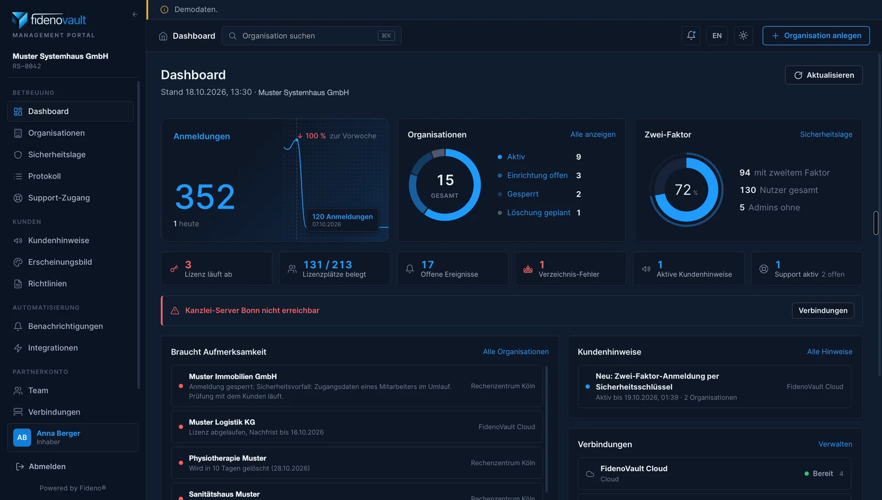The height and width of the screenshot is (500, 882).
Task: Click the cloud icon in FidenoVault Cloud row
Action: pos(590,474)
